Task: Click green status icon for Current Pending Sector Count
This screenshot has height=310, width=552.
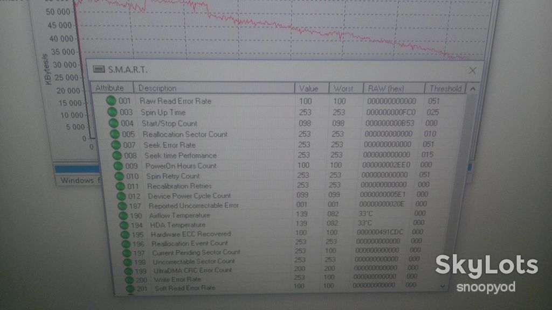Action: (127, 253)
